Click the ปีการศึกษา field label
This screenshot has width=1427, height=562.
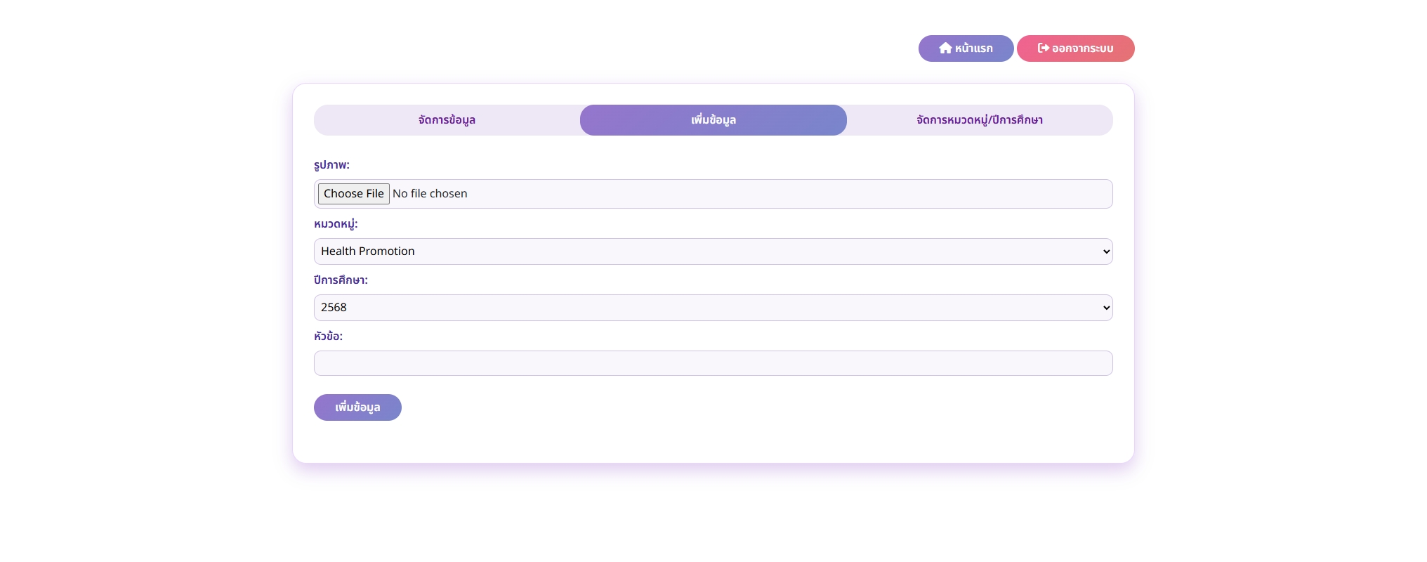[x=341, y=280]
